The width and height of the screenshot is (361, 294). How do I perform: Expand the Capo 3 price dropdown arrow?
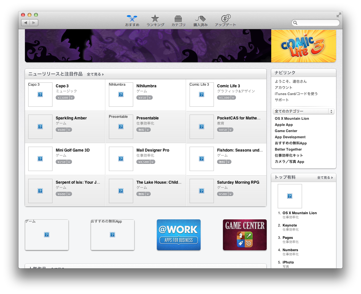(72, 98)
